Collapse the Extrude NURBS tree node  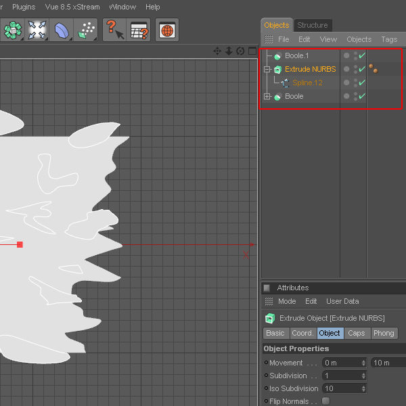point(267,70)
